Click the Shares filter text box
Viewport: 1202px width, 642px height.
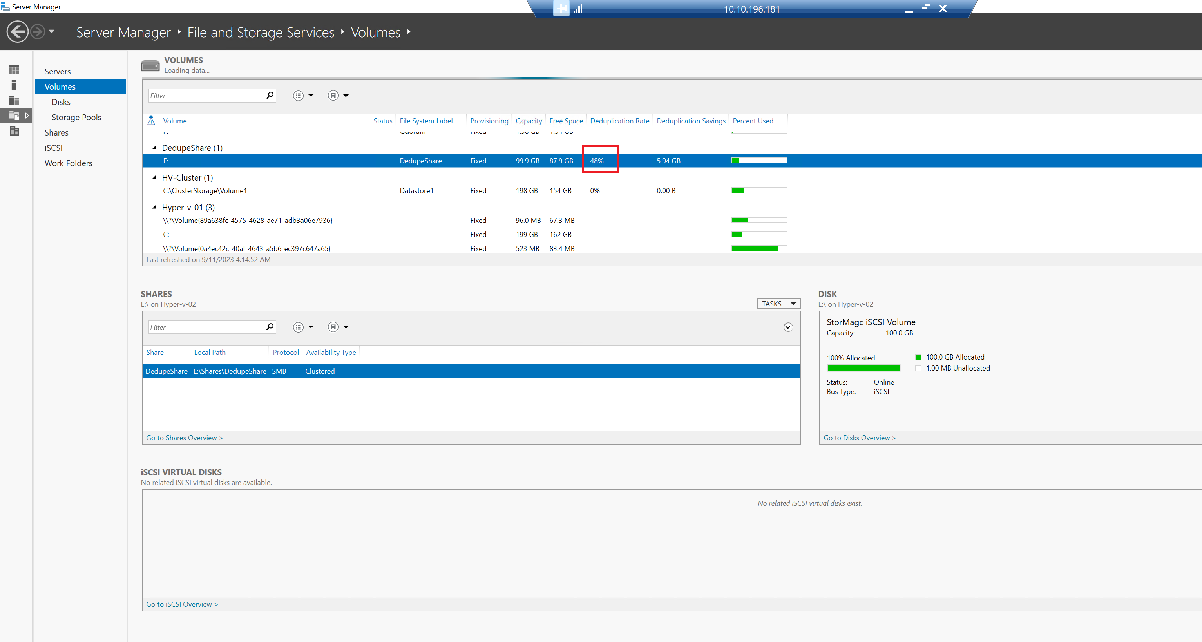click(206, 327)
